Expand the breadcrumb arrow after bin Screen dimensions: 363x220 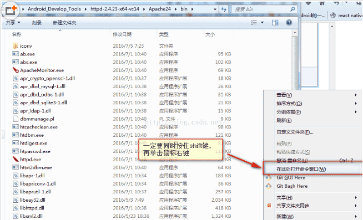[x=192, y=9]
